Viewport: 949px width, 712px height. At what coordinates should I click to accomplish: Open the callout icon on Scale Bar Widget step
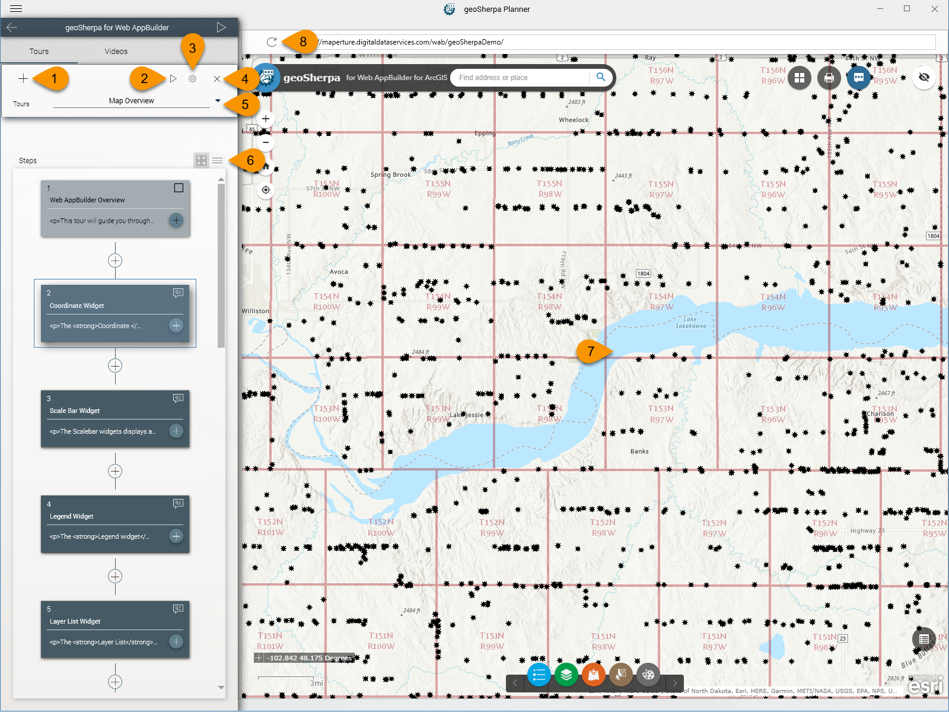tap(178, 398)
